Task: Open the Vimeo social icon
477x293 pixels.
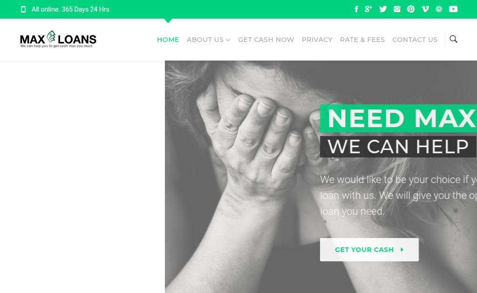Action: click(425, 9)
